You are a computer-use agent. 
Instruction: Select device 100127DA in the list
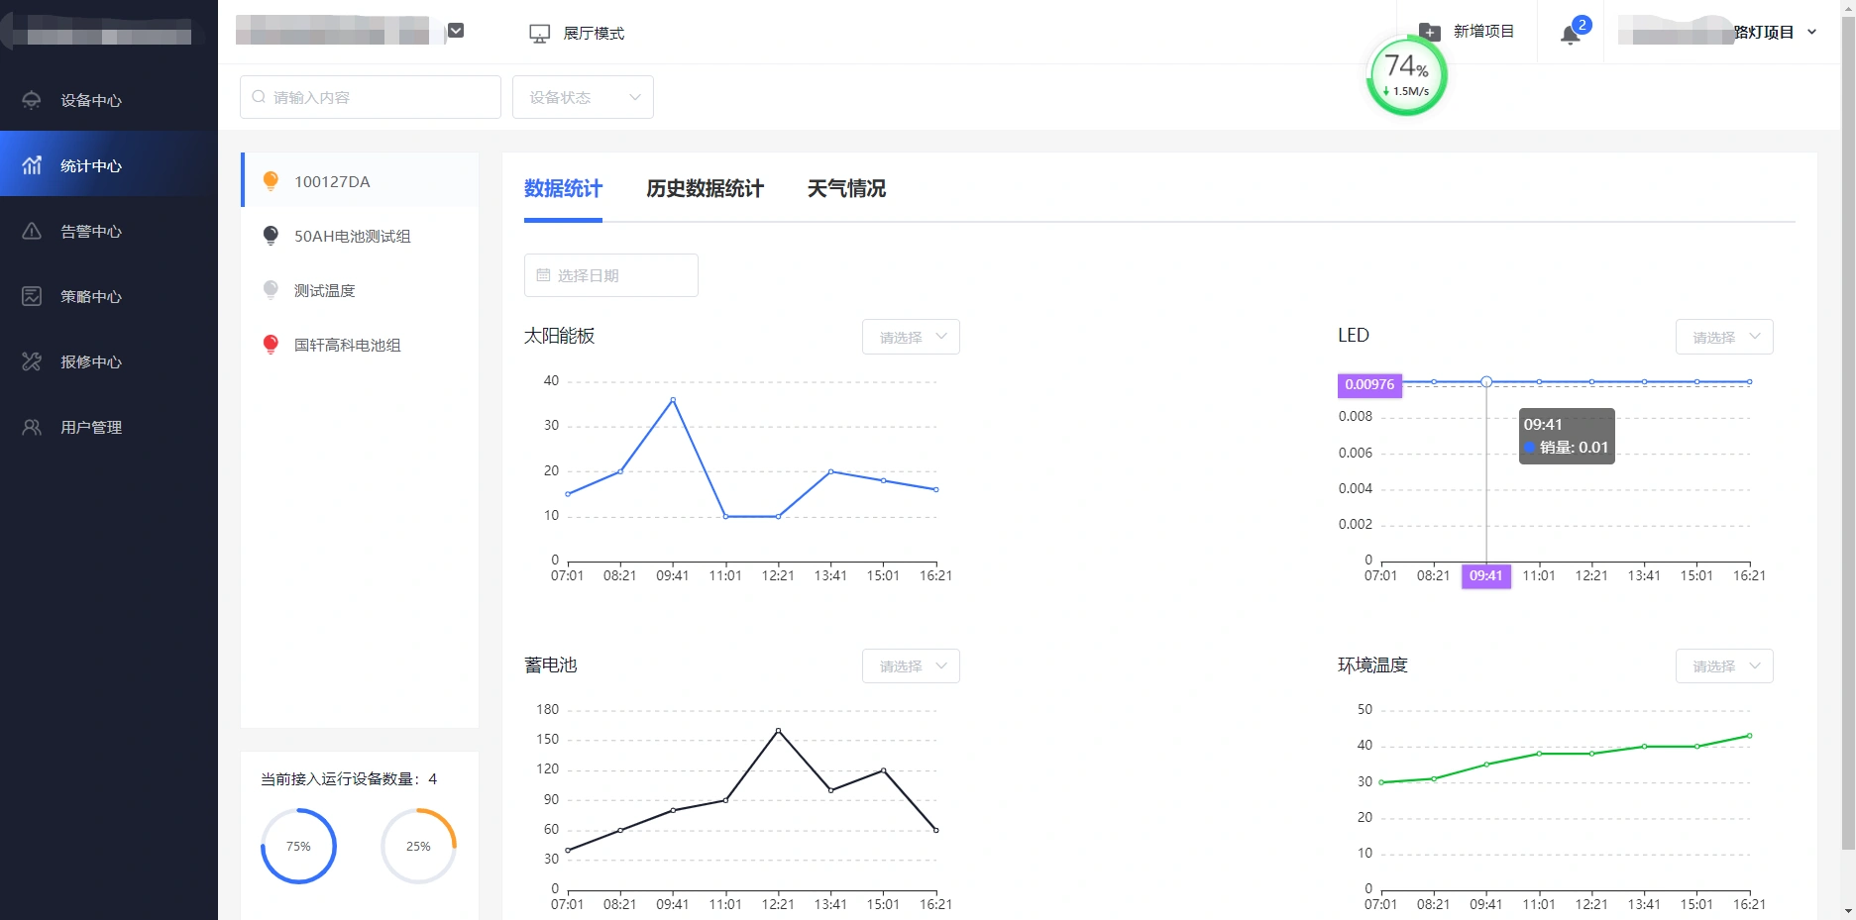pyautogui.click(x=360, y=180)
